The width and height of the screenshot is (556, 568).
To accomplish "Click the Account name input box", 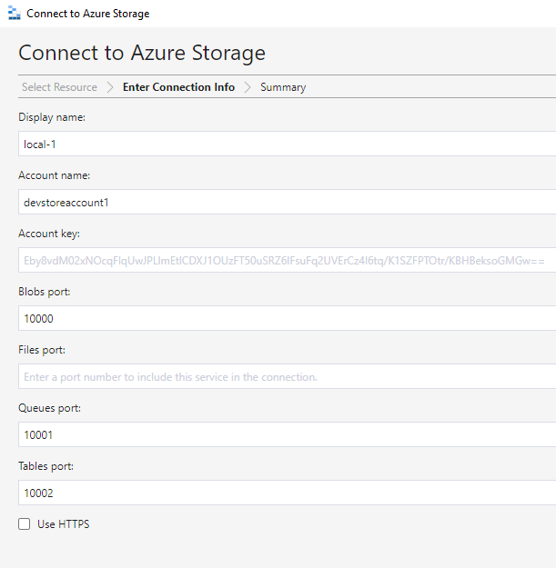I will [x=288, y=202].
